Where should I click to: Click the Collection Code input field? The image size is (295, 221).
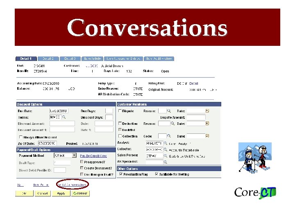(x=162, y=136)
